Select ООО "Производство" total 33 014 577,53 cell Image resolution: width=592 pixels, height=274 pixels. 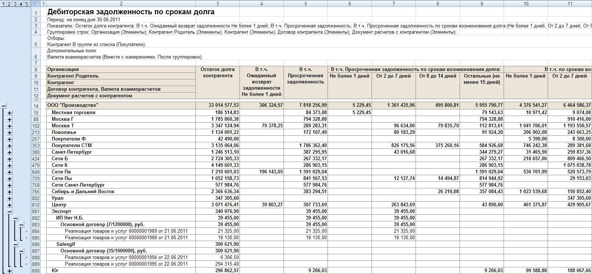click(218, 105)
